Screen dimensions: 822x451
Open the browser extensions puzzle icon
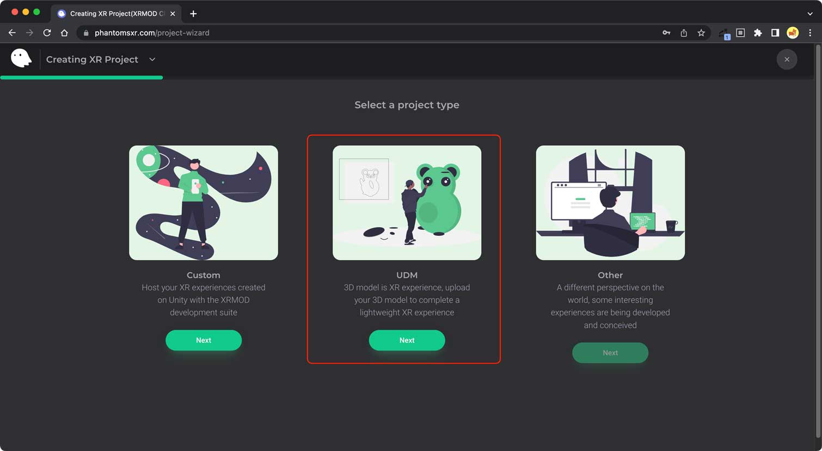[758, 33]
